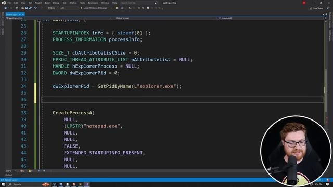The width and height of the screenshot is (333, 187).
Task: Click pAttributeList on line 30
Action: pyautogui.click(x=151, y=59)
